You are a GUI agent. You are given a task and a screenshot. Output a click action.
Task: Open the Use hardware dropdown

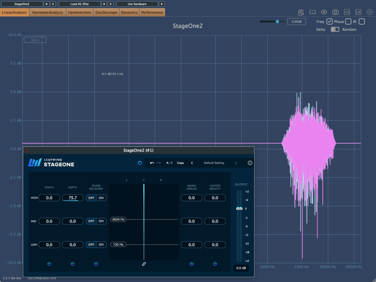pos(137,4)
